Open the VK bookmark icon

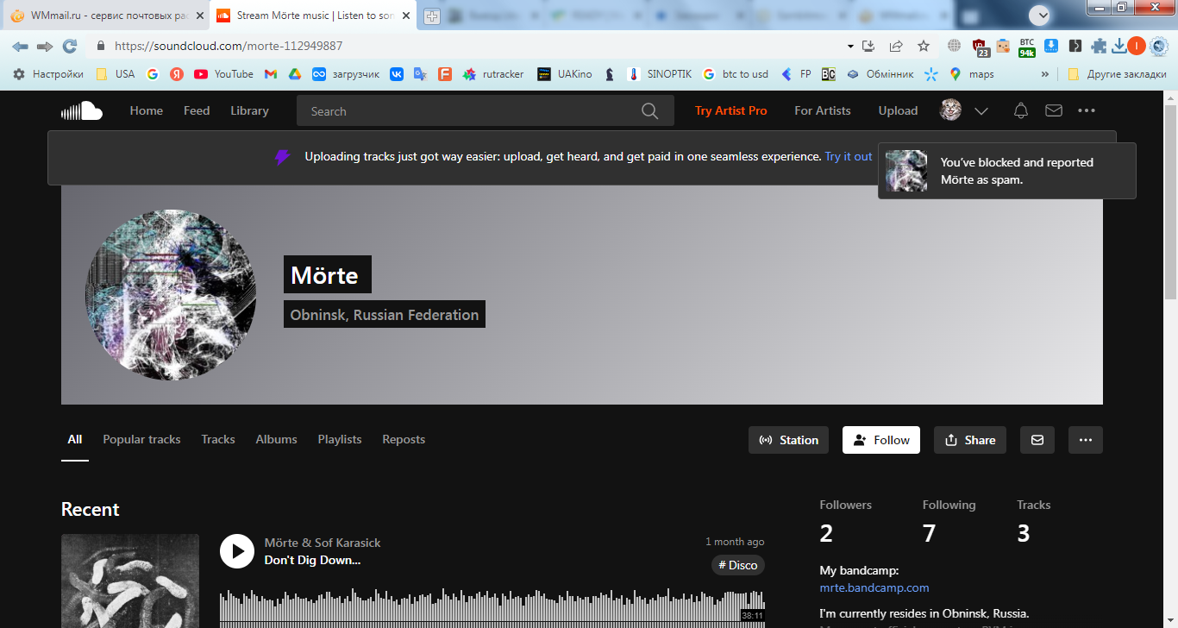pyautogui.click(x=397, y=74)
